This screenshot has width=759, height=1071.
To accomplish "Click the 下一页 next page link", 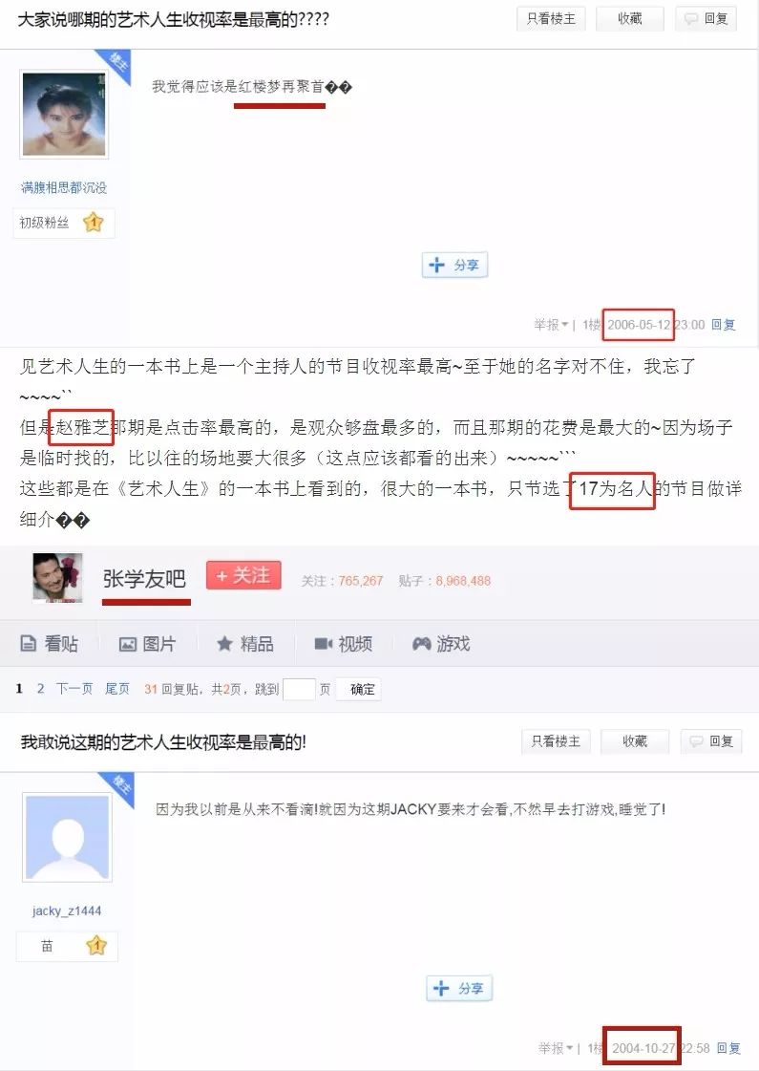I will coord(74,689).
